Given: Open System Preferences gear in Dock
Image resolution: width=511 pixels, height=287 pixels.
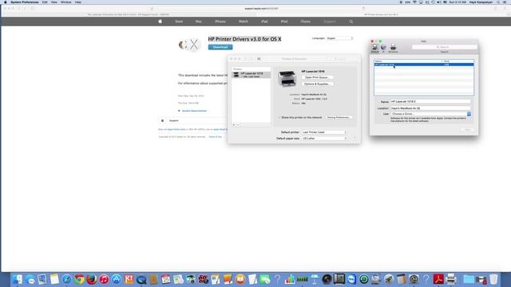Looking at the screenshot, I should (414, 279).
